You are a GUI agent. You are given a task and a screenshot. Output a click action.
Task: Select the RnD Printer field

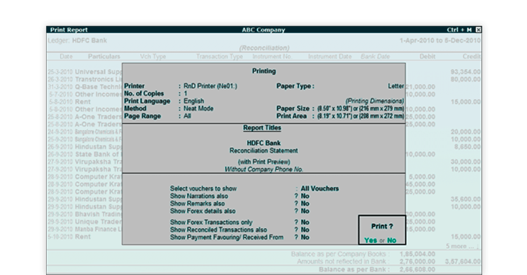tap(210, 86)
